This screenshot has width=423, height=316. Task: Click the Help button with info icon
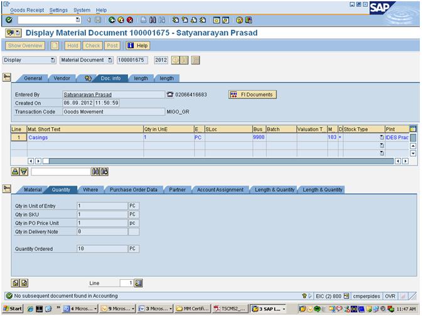(138, 46)
